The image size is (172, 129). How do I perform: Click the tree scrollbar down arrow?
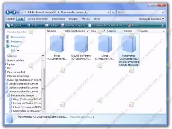coord(43,112)
